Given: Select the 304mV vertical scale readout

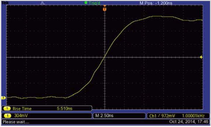Looking at the screenshot, I should (x=21, y=116).
